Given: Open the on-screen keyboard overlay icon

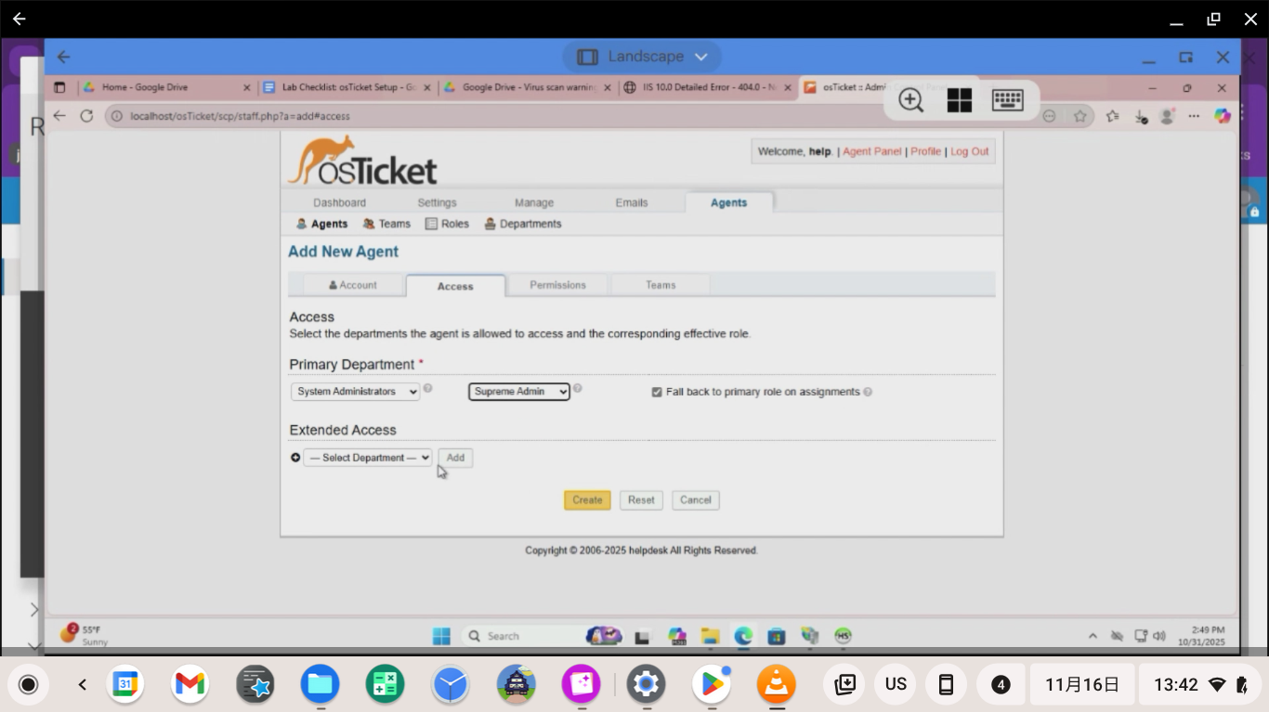Looking at the screenshot, I should (1008, 100).
